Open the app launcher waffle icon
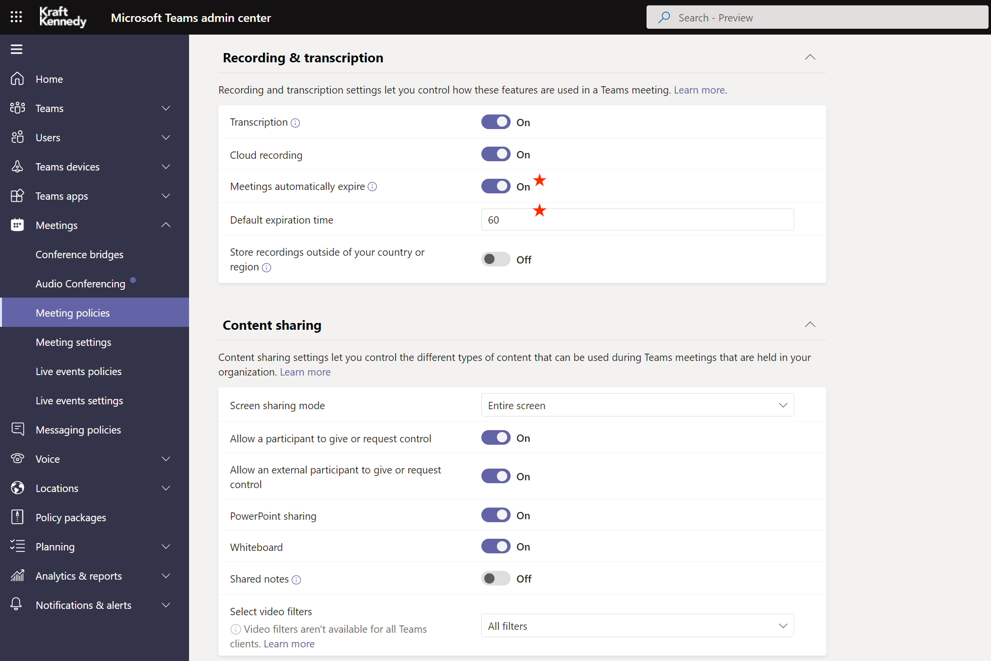The image size is (991, 661). (x=16, y=17)
